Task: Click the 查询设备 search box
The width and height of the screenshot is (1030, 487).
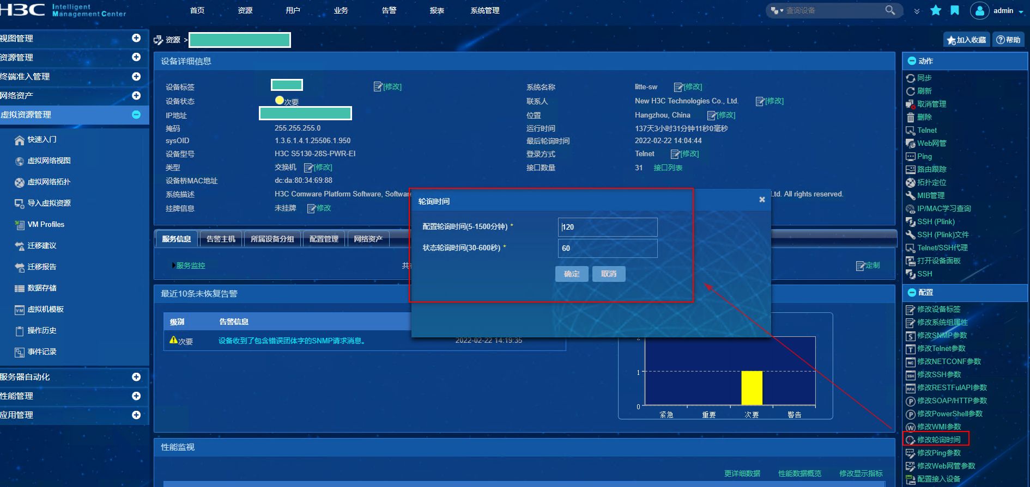Action: (x=834, y=10)
